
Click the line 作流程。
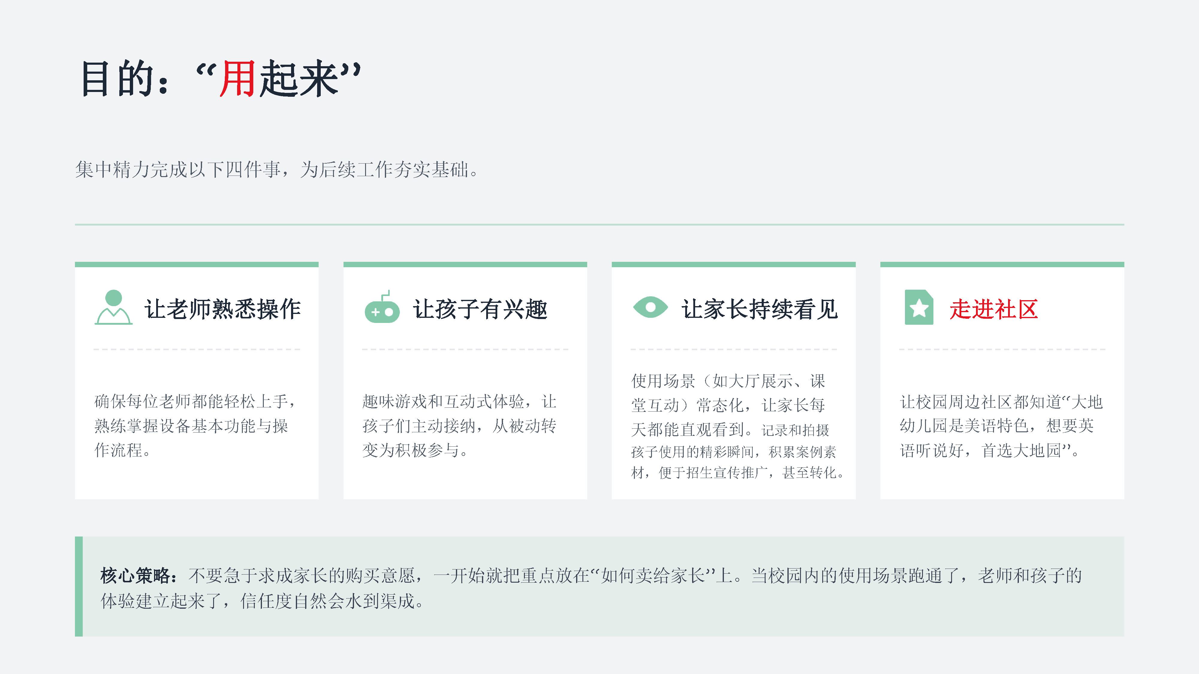point(123,450)
